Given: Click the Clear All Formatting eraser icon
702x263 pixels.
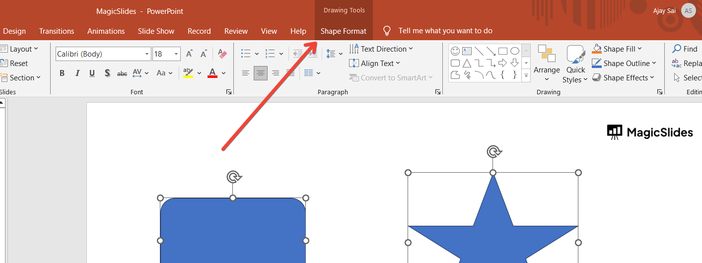Looking at the screenshot, I should [222, 54].
